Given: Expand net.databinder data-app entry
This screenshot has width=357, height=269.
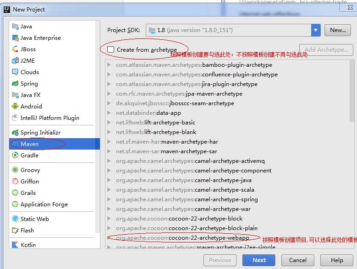Looking at the screenshot, I should tap(109, 113).
